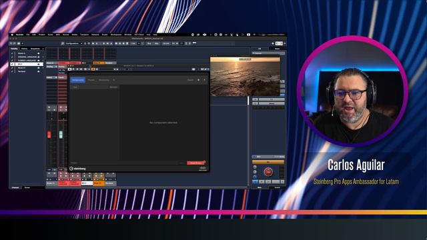Click the Bus button in the toolbar
Image resolution: width=427 pixels, height=240 pixels.
149,43
